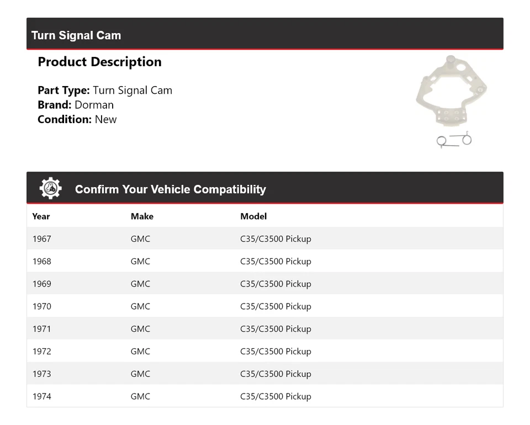Viewport: 530px width, 425px height.
Task: Click the Product Description heading
Action: coord(99,62)
